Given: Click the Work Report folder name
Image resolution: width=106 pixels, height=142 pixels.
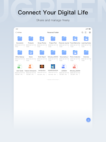Looking at the screenshot, I should coord(42,57).
